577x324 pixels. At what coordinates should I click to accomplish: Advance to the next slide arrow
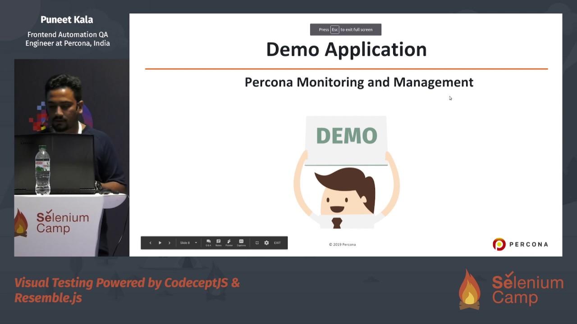[169, 243]
